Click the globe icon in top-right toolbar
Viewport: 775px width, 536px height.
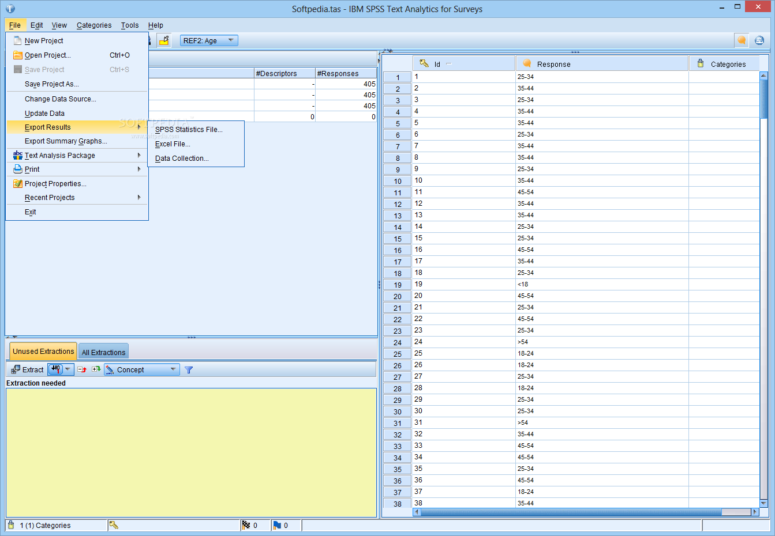click(759, 40)
